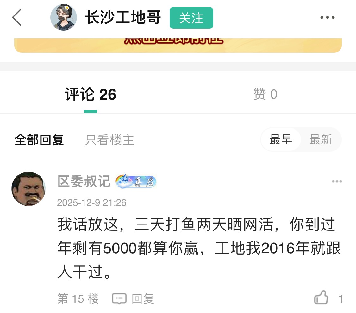
Task: Tap the 真君 badge icon
Action: point(136,181)
